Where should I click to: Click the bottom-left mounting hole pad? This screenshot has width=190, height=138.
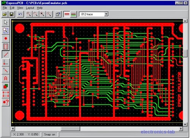coord(20,115)
